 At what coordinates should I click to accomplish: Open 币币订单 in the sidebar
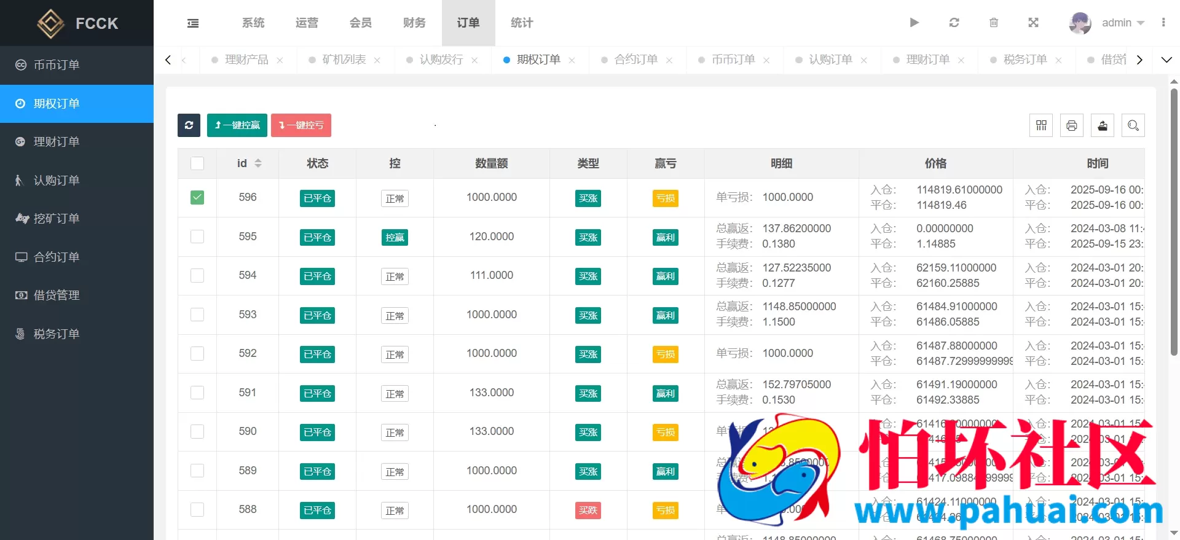click(77, 65)
